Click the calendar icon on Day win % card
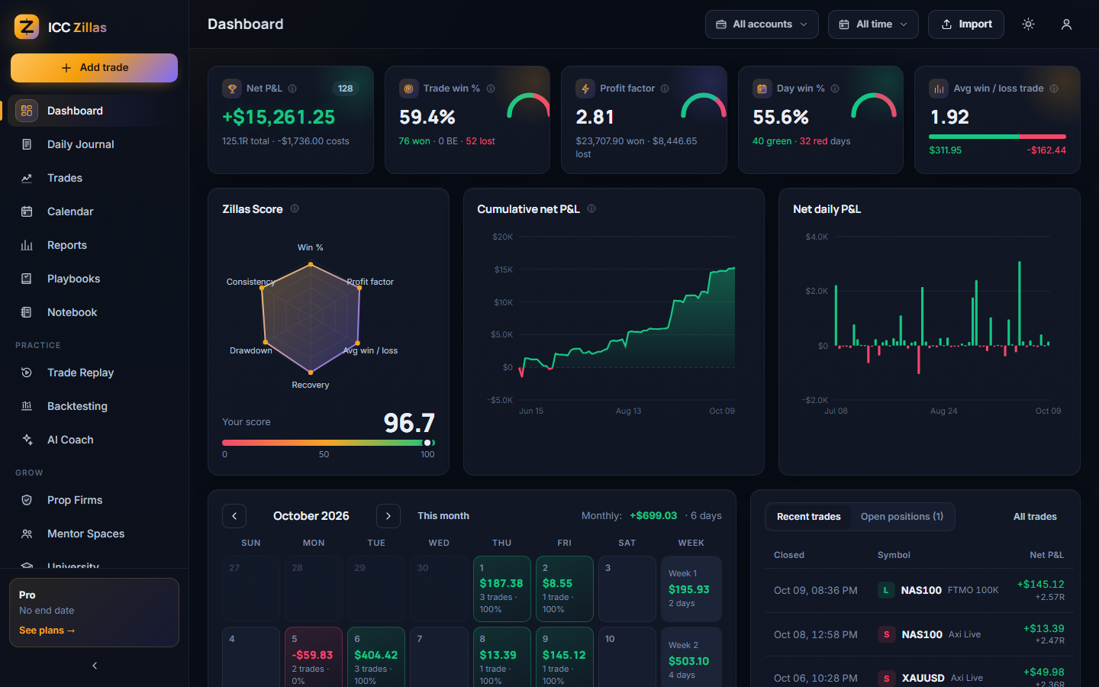Viewport: 1099px width, 687px height. pyautogui.click(x=762, y=89)
